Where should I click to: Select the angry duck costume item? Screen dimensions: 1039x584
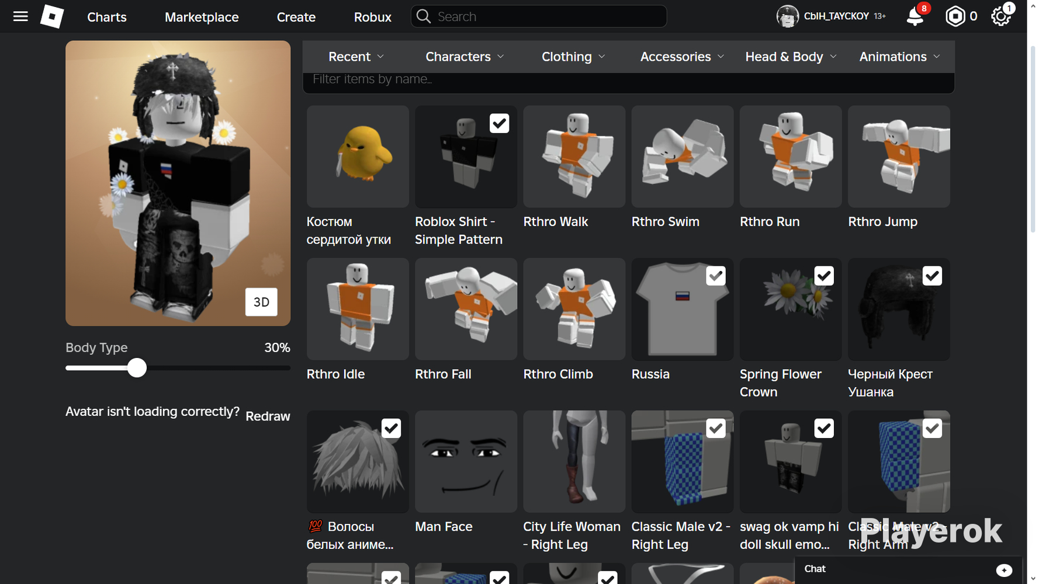(358, 157)
